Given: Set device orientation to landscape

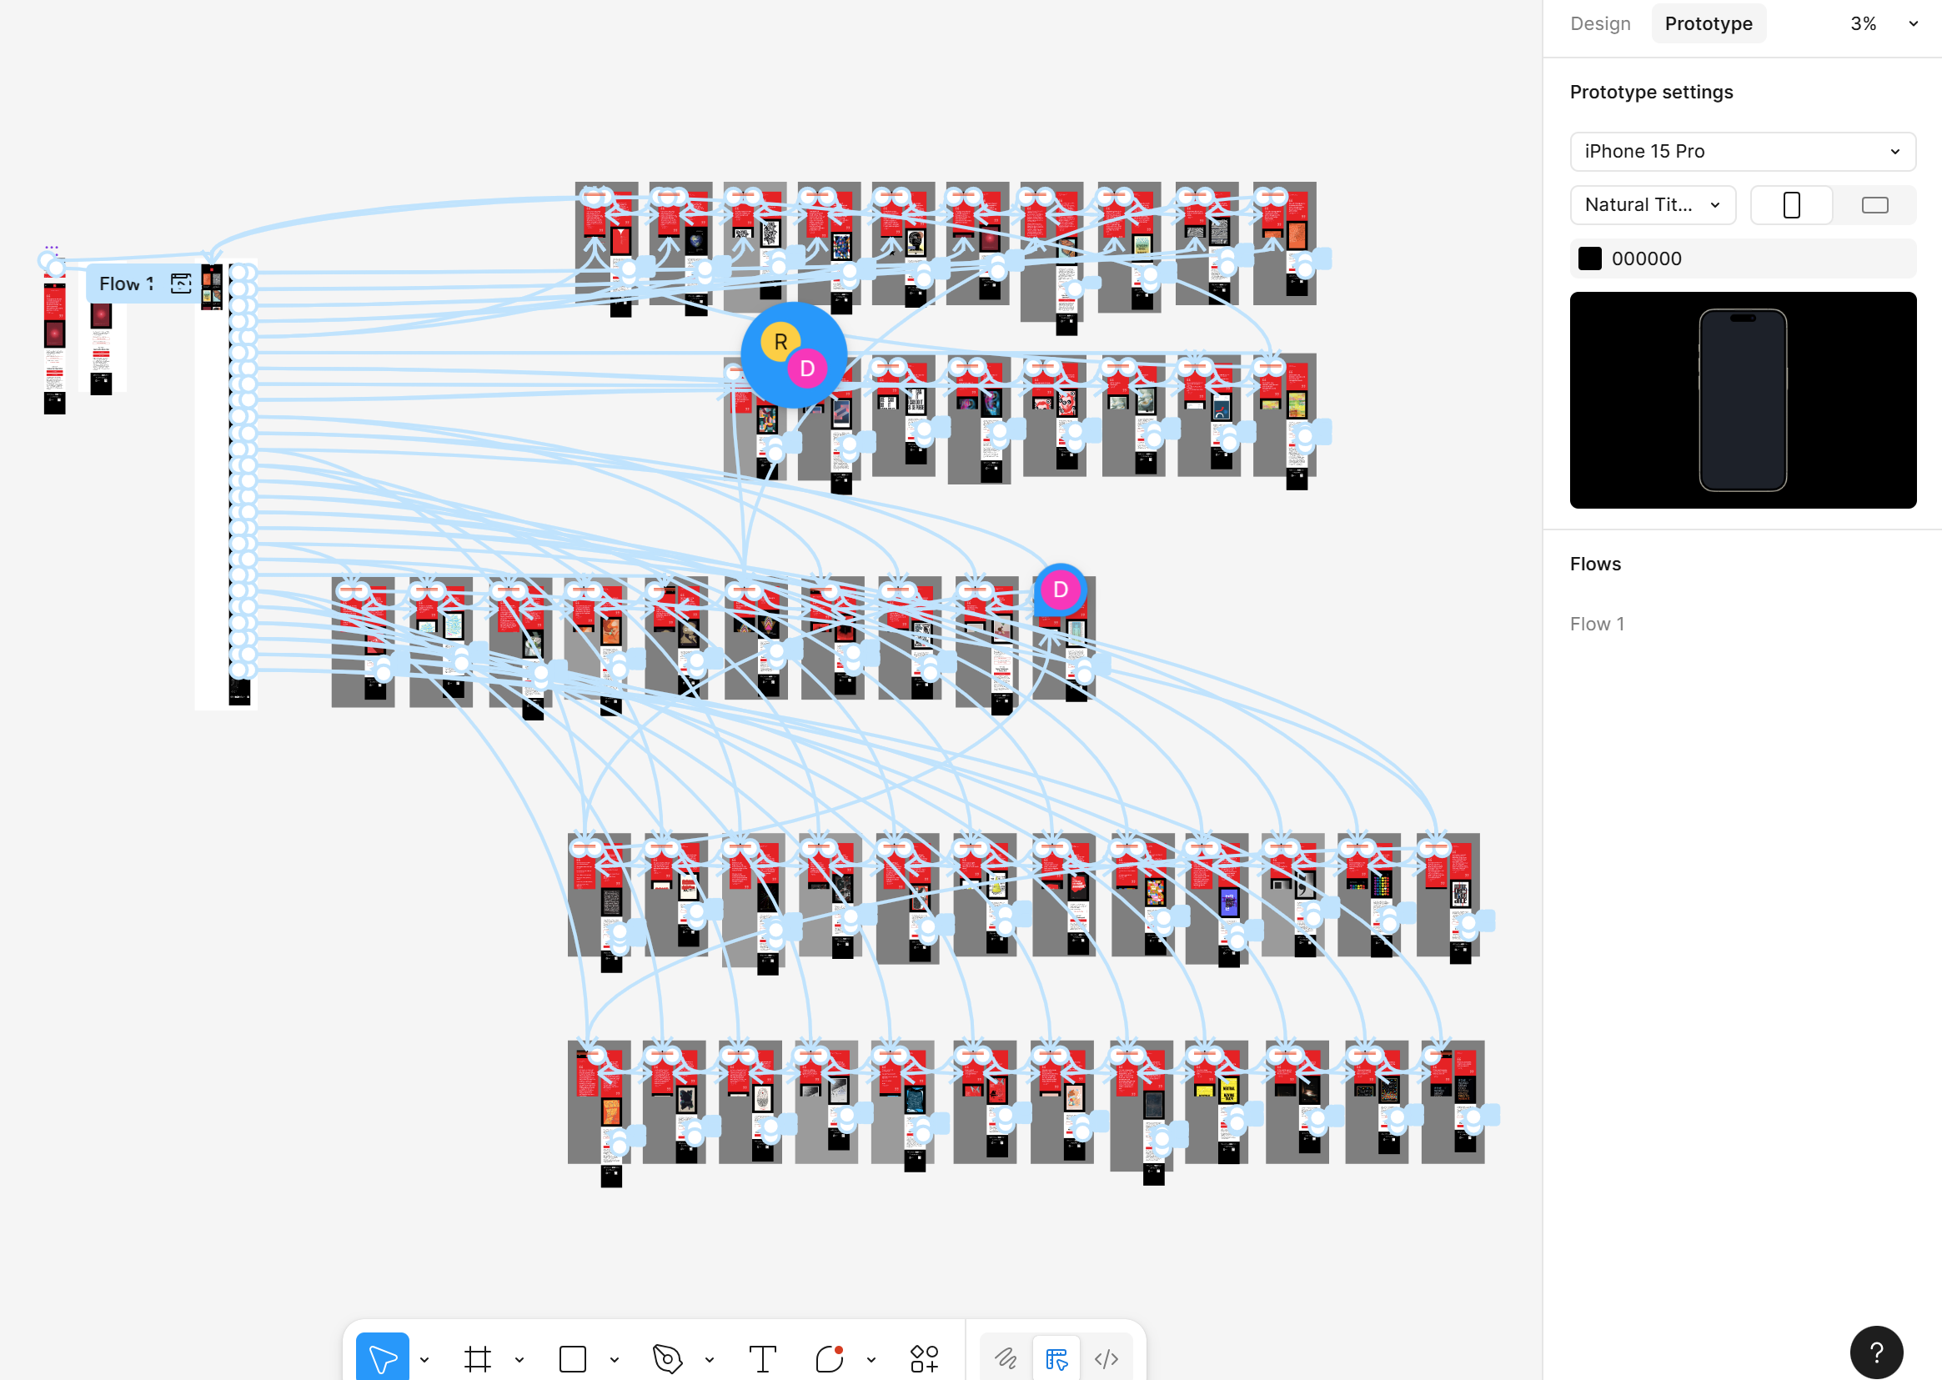Looking at the screenshot, I should (x=1875, y=205).
